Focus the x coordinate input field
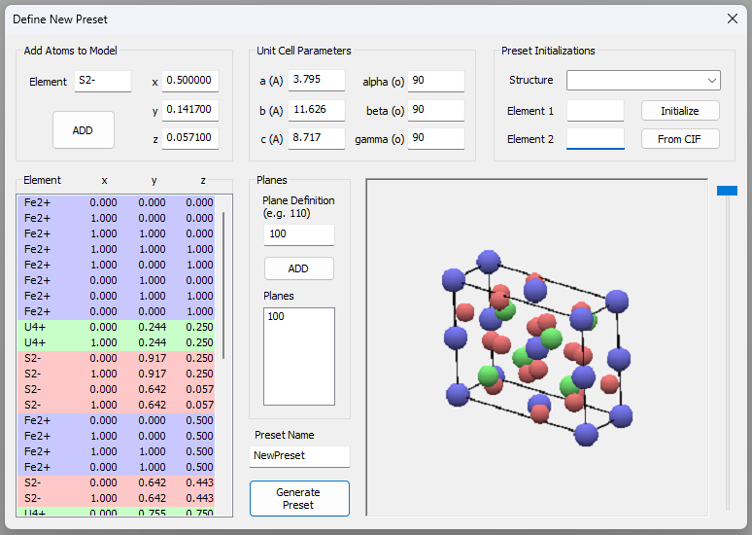 coord(190,81)
